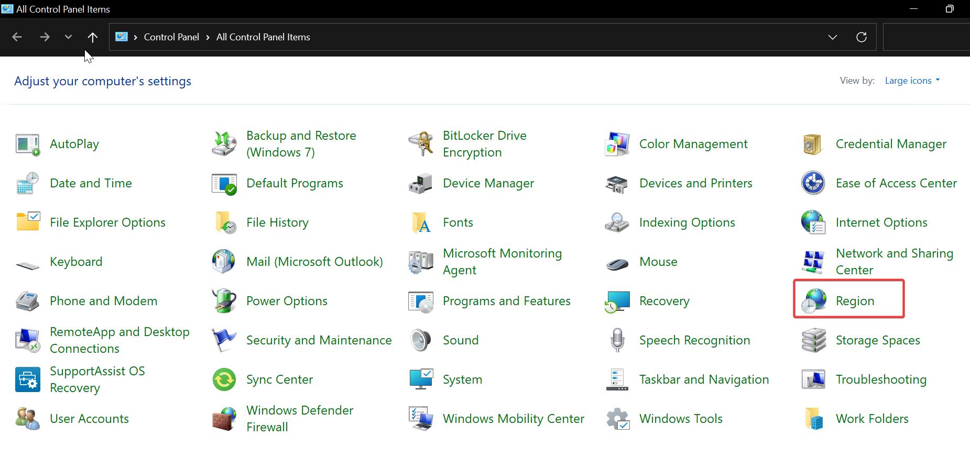Click the Control Panel breadcrumb
The width and height of the screenshot is (970, 458).
click(171, 37)
